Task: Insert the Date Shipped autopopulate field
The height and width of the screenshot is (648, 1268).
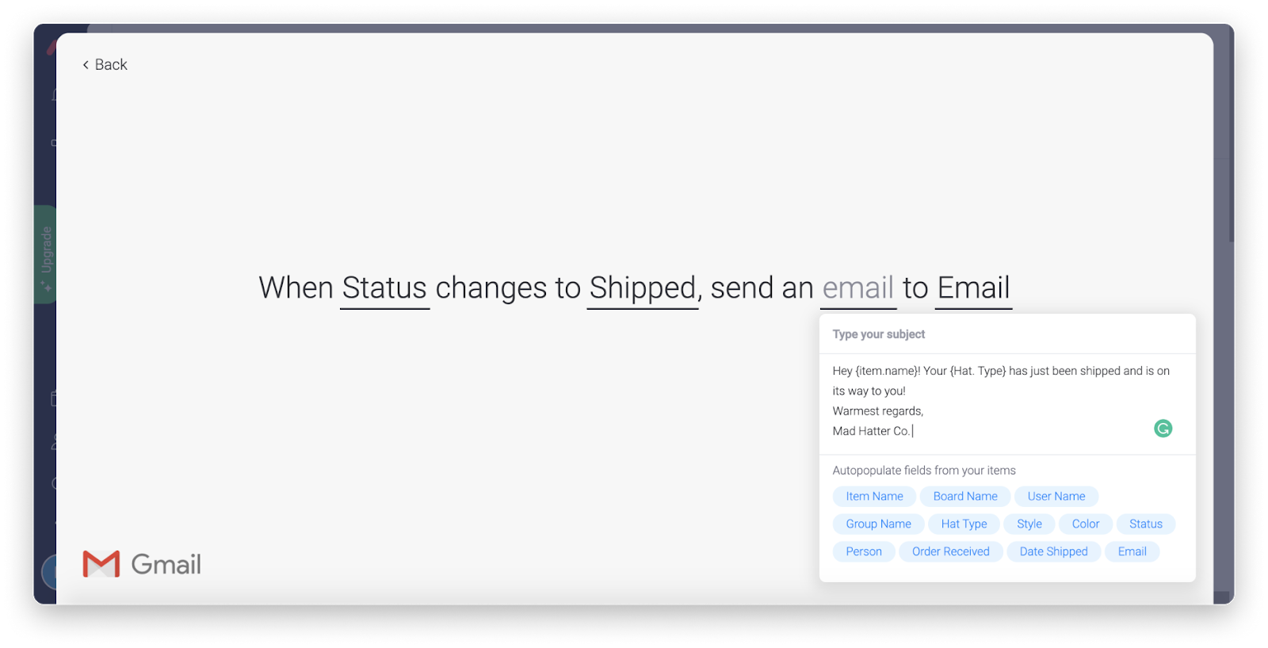Action: coord(1053,551)
